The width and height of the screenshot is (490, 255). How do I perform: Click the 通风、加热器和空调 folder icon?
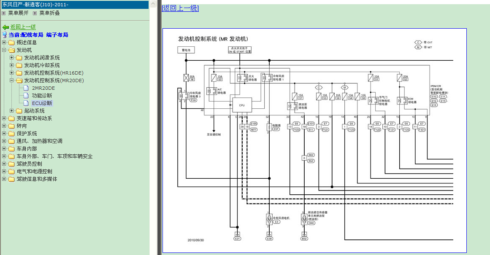(x=11, y=141)
